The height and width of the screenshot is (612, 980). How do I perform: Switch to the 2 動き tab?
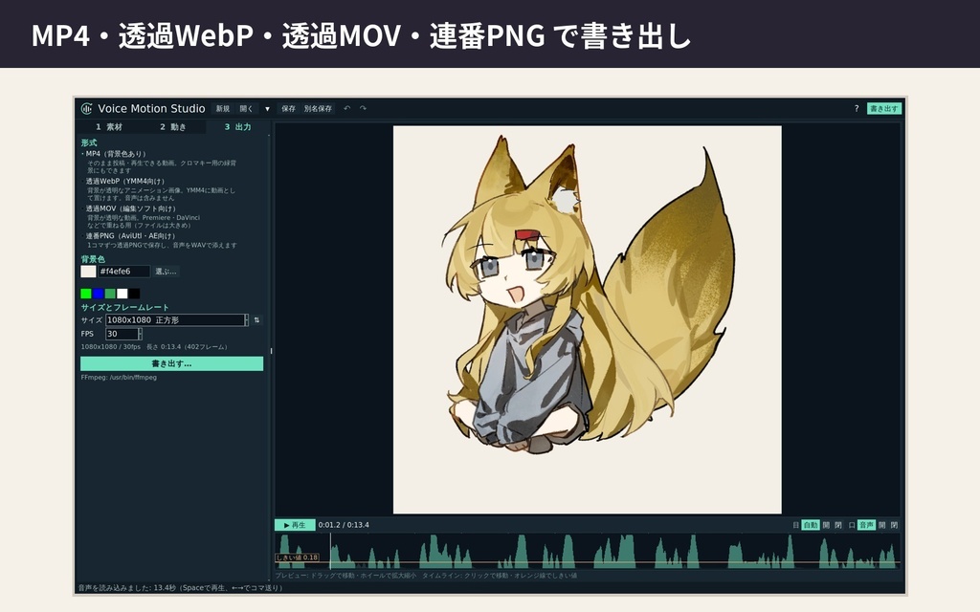[173, 127]
